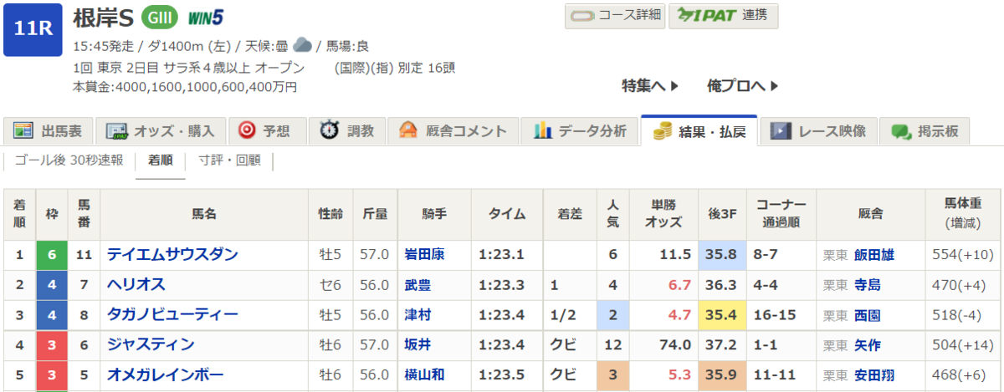Open the オッズ・購入 tab
Image resolution: width=1004 pixels, height=392 pixels.
[x=161, y=130]
